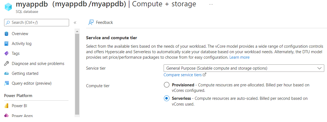Viewport: 327px width, 122px height.
Task: Collapse the sidebar with double chevron
Action: point(75,23)
